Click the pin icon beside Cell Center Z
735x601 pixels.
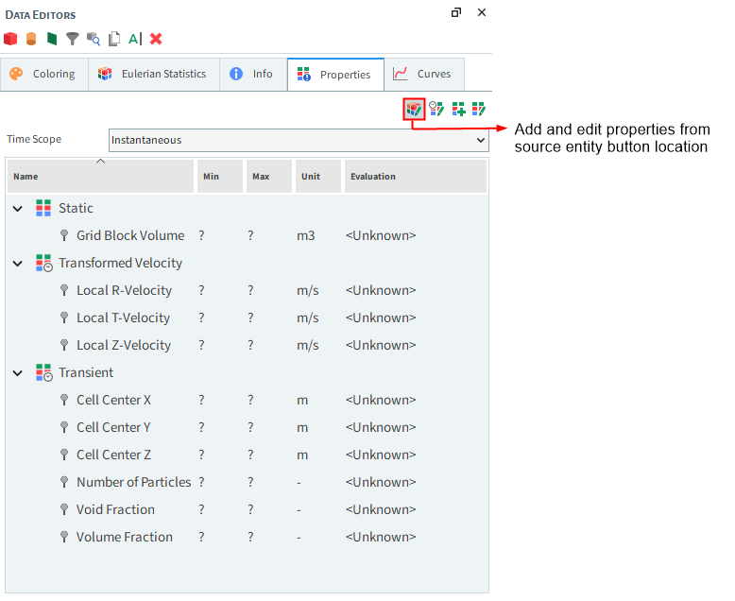(64, 455)
